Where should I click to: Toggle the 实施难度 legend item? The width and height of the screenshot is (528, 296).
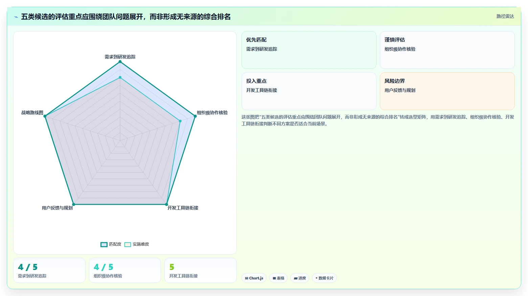tap(137, 244)
